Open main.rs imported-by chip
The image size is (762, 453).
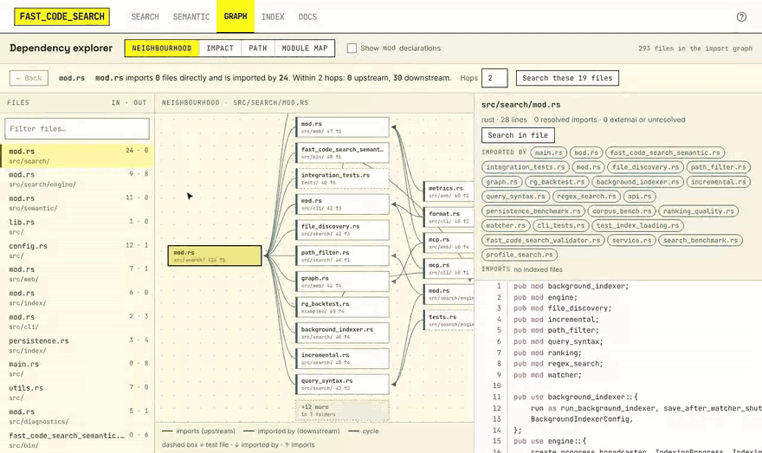point(549,152)
